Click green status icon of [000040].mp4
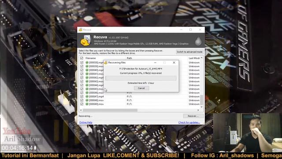This screenshot has width=282, height=159. coord(87,70)
